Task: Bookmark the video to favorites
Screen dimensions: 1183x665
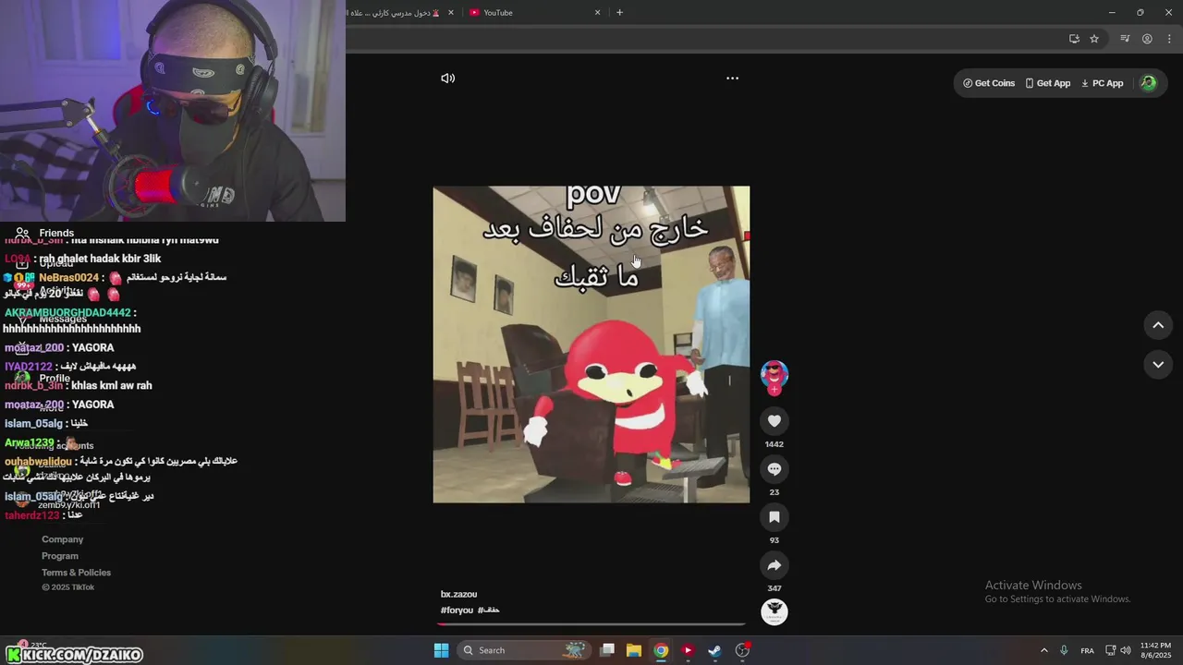Action: point(774,517)
